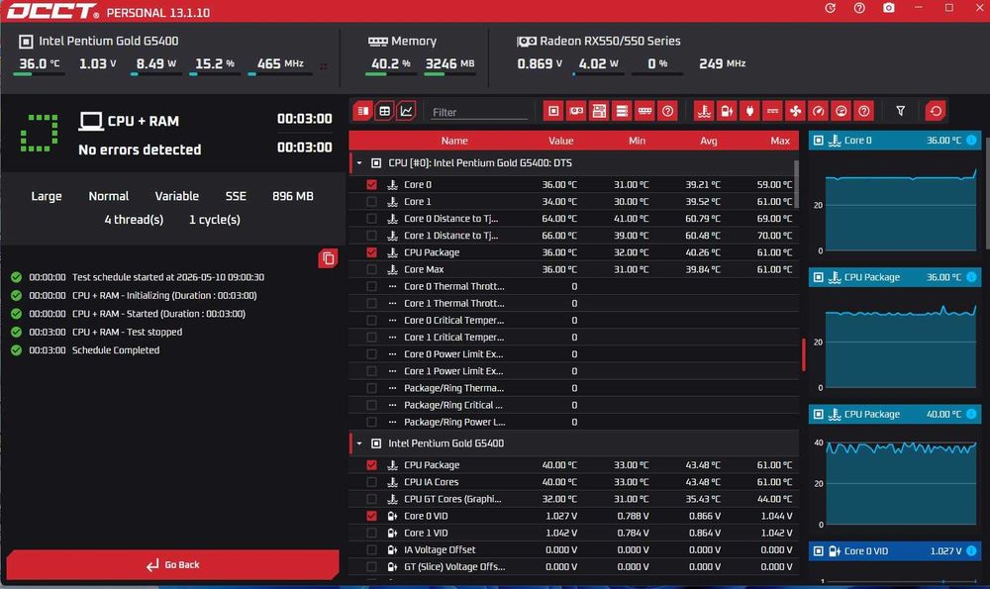Open info for the Core 0 graph
Image resolution: width=990 pixels, height=589 pixels.
[971, 141]
